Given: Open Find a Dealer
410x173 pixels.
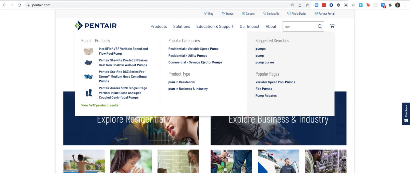Looking at the screenshot, I should [x=297, y=14].
